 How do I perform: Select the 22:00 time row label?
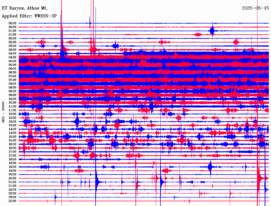click(12, 190)
